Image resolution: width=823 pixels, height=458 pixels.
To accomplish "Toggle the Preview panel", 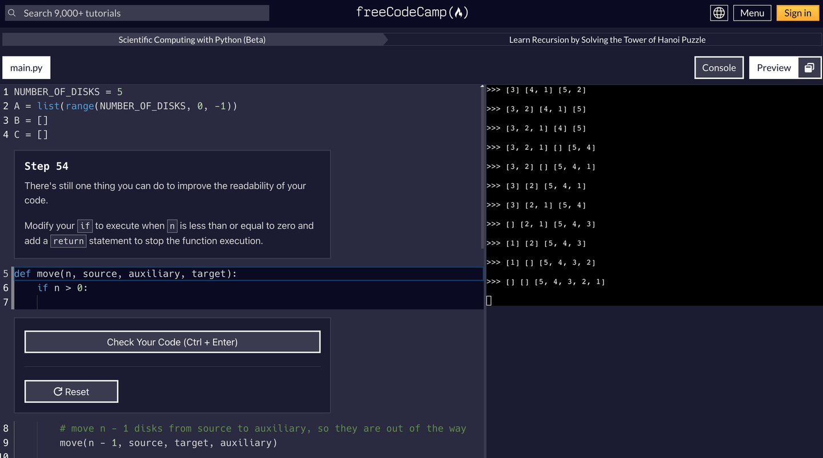I will [x=774, y=67].
